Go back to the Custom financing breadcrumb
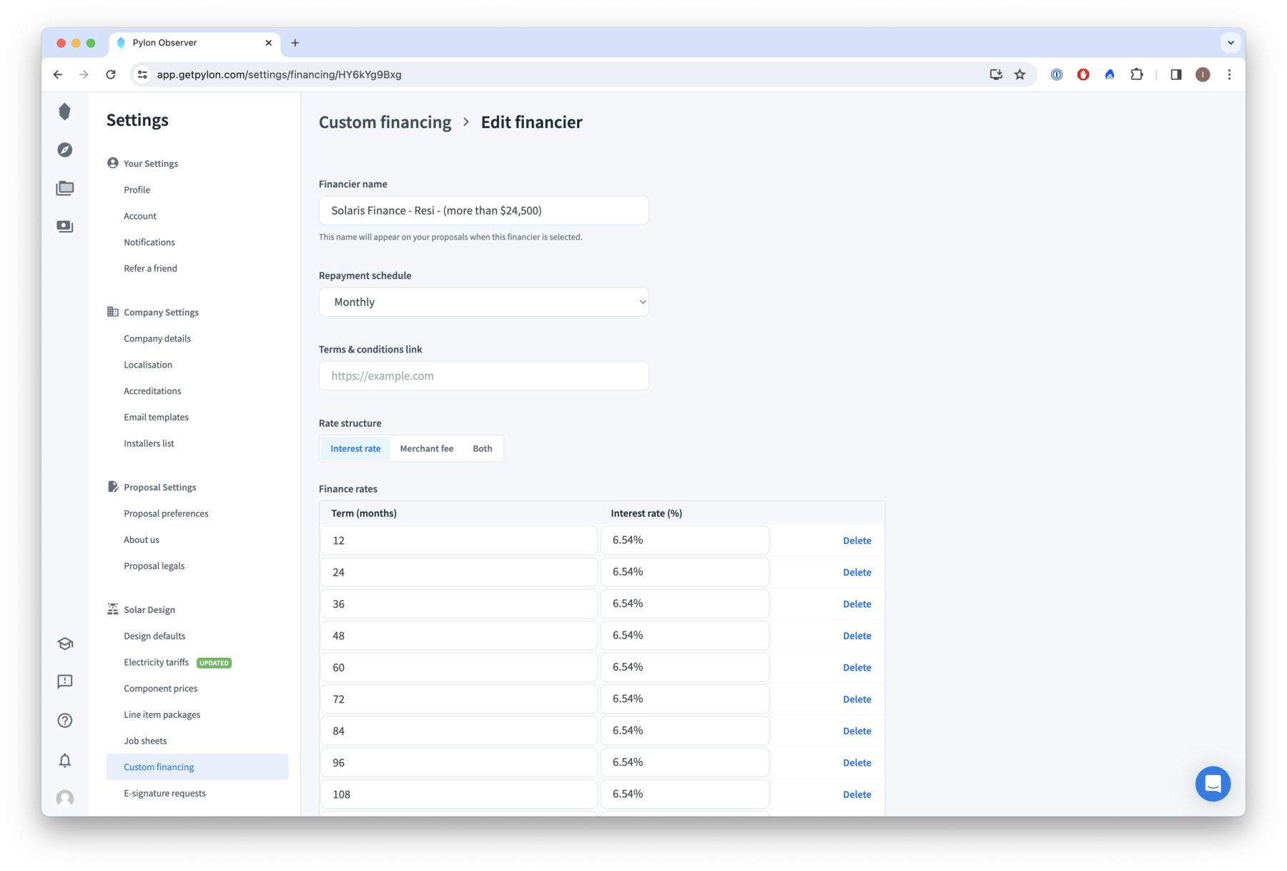 [385, 122]
